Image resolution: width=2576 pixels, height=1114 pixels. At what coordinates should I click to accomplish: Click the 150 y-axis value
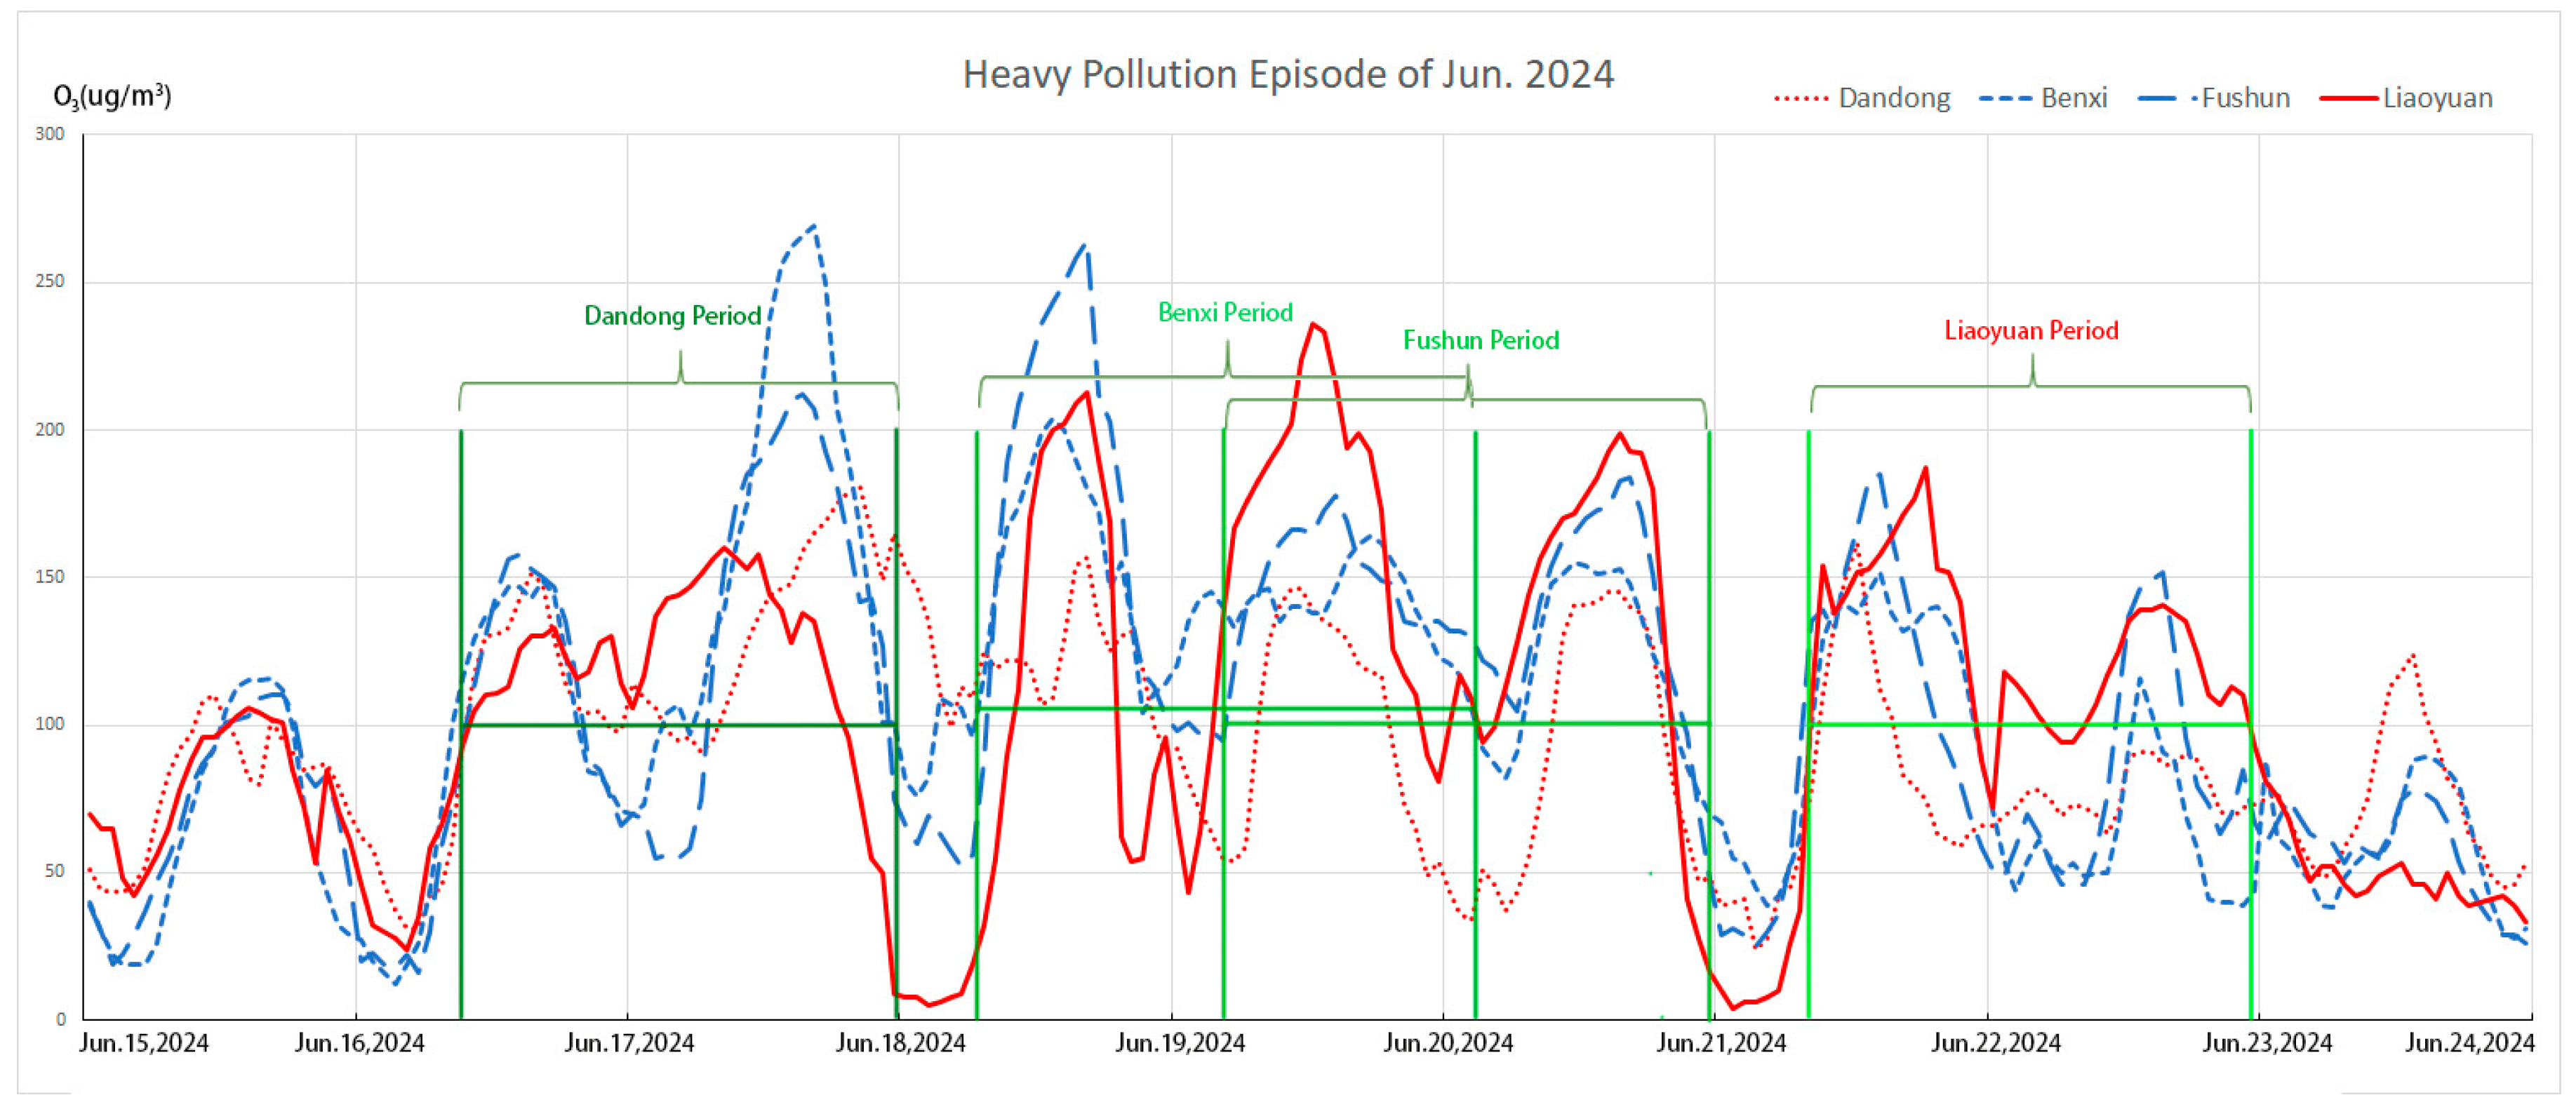[x=49, y=577]
